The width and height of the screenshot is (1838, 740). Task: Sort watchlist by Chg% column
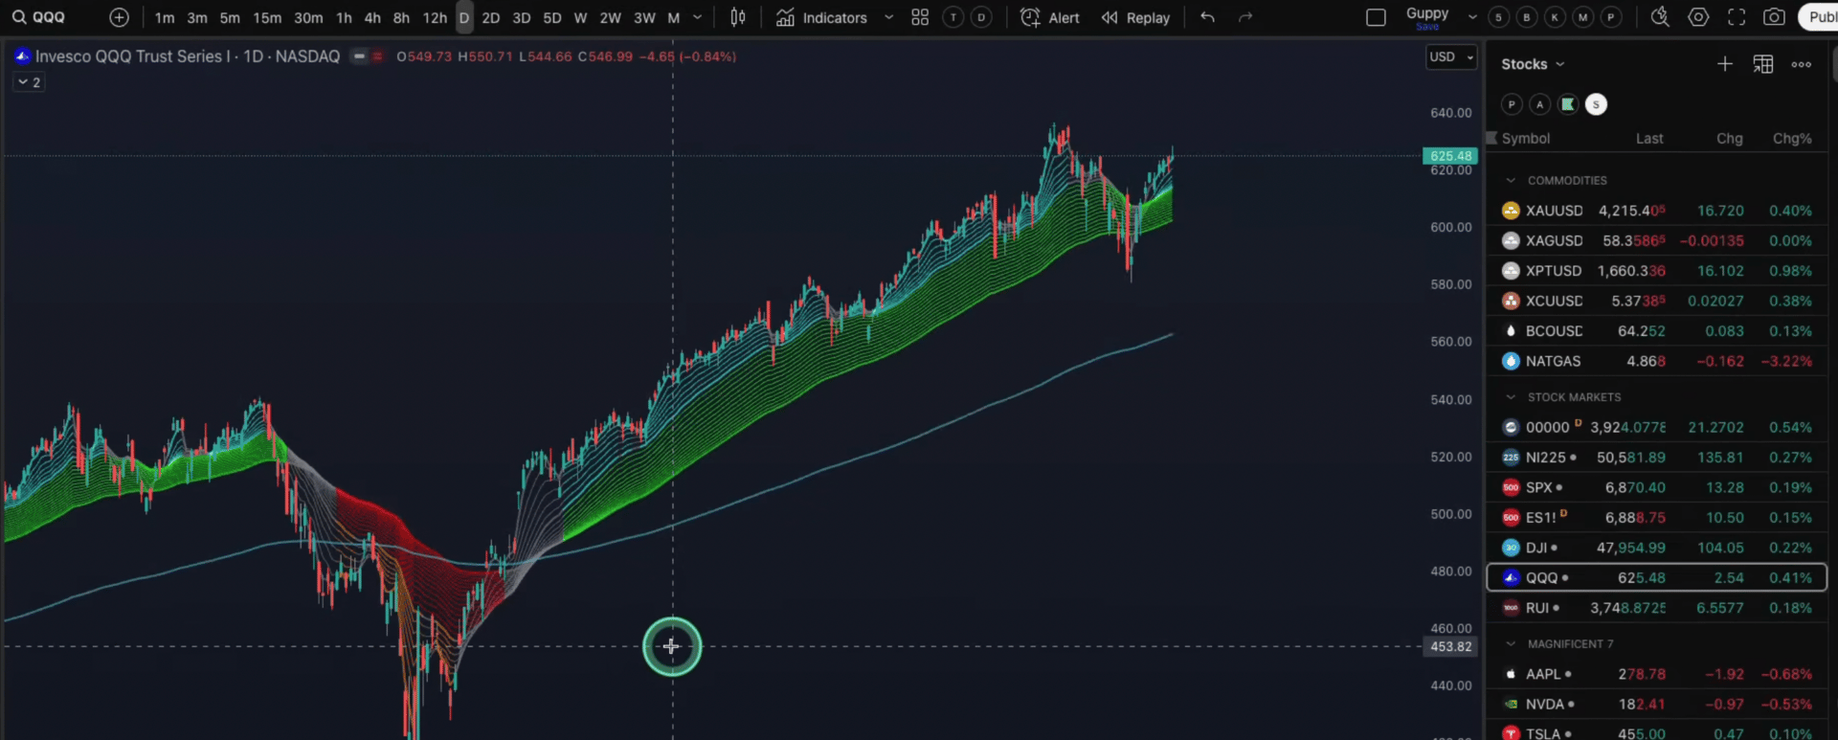tap(1792, 139)
